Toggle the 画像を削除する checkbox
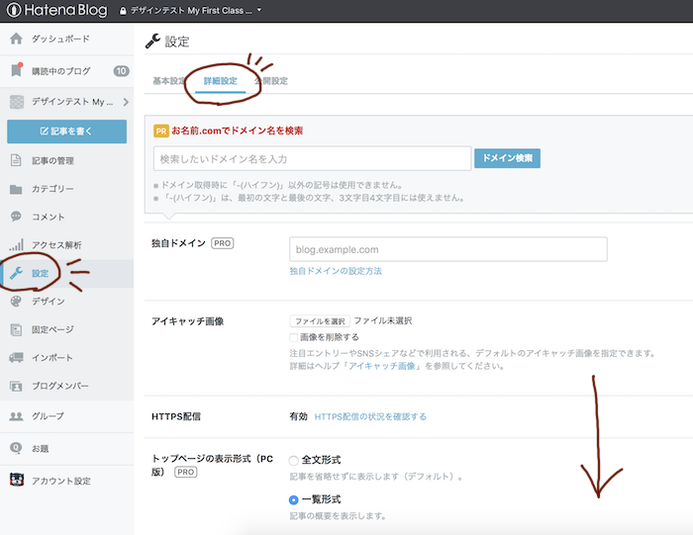 [293, 337]
